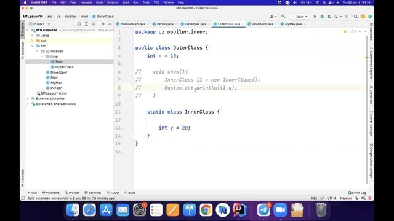Open the Run tool window button
This screenshot has height=221, width=394.
[x=32, y=193]
